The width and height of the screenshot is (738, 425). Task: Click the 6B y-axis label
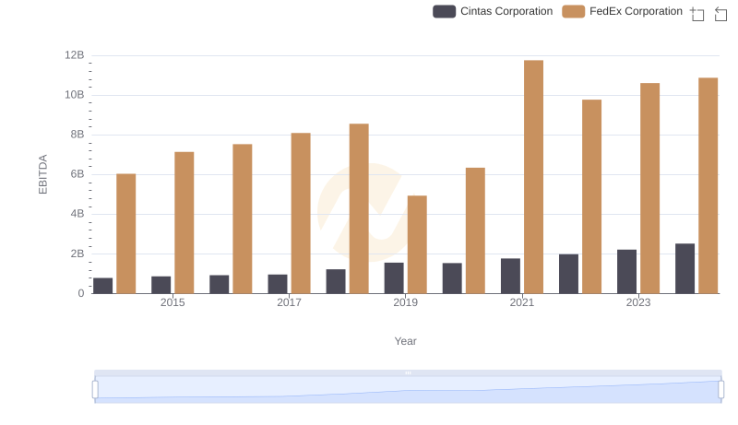point(77,174)
